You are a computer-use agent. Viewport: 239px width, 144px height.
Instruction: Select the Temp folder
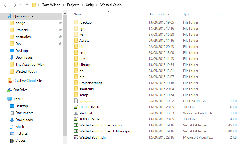[x=84, y=95]
